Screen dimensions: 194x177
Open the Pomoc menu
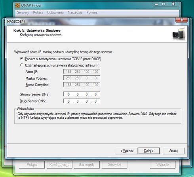coord(92,13)
